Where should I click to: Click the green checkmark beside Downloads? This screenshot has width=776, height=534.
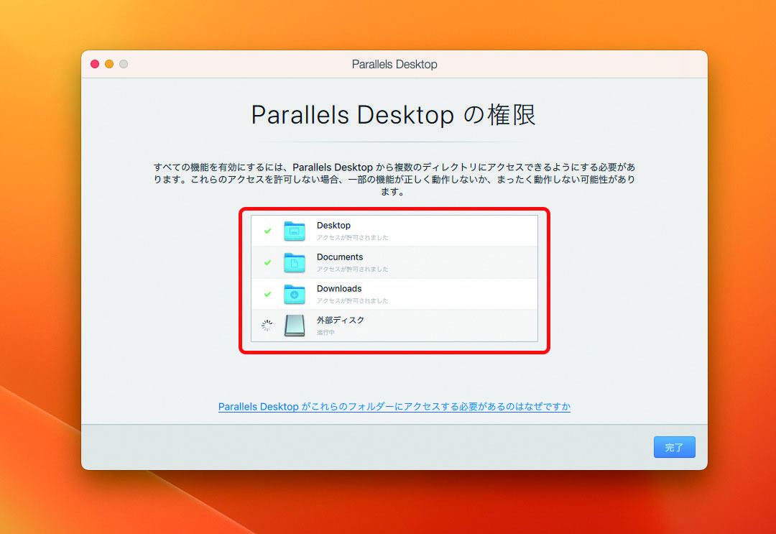pos(267,295)
